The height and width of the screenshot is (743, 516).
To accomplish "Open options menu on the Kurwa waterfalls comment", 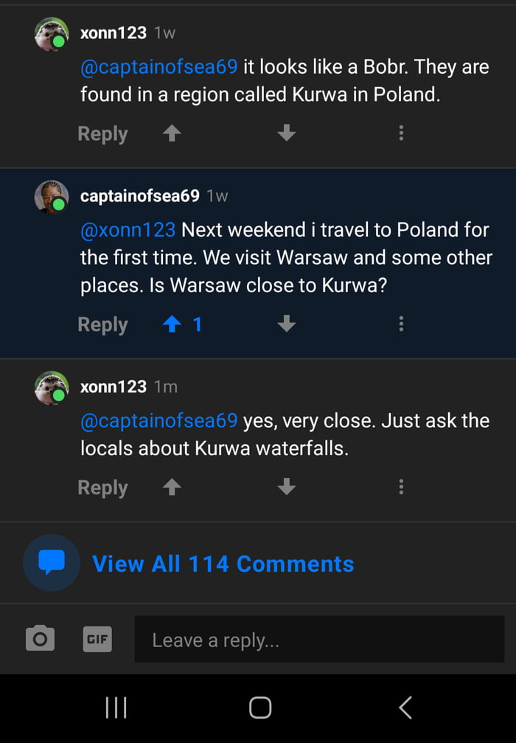I will pos(401,487).
